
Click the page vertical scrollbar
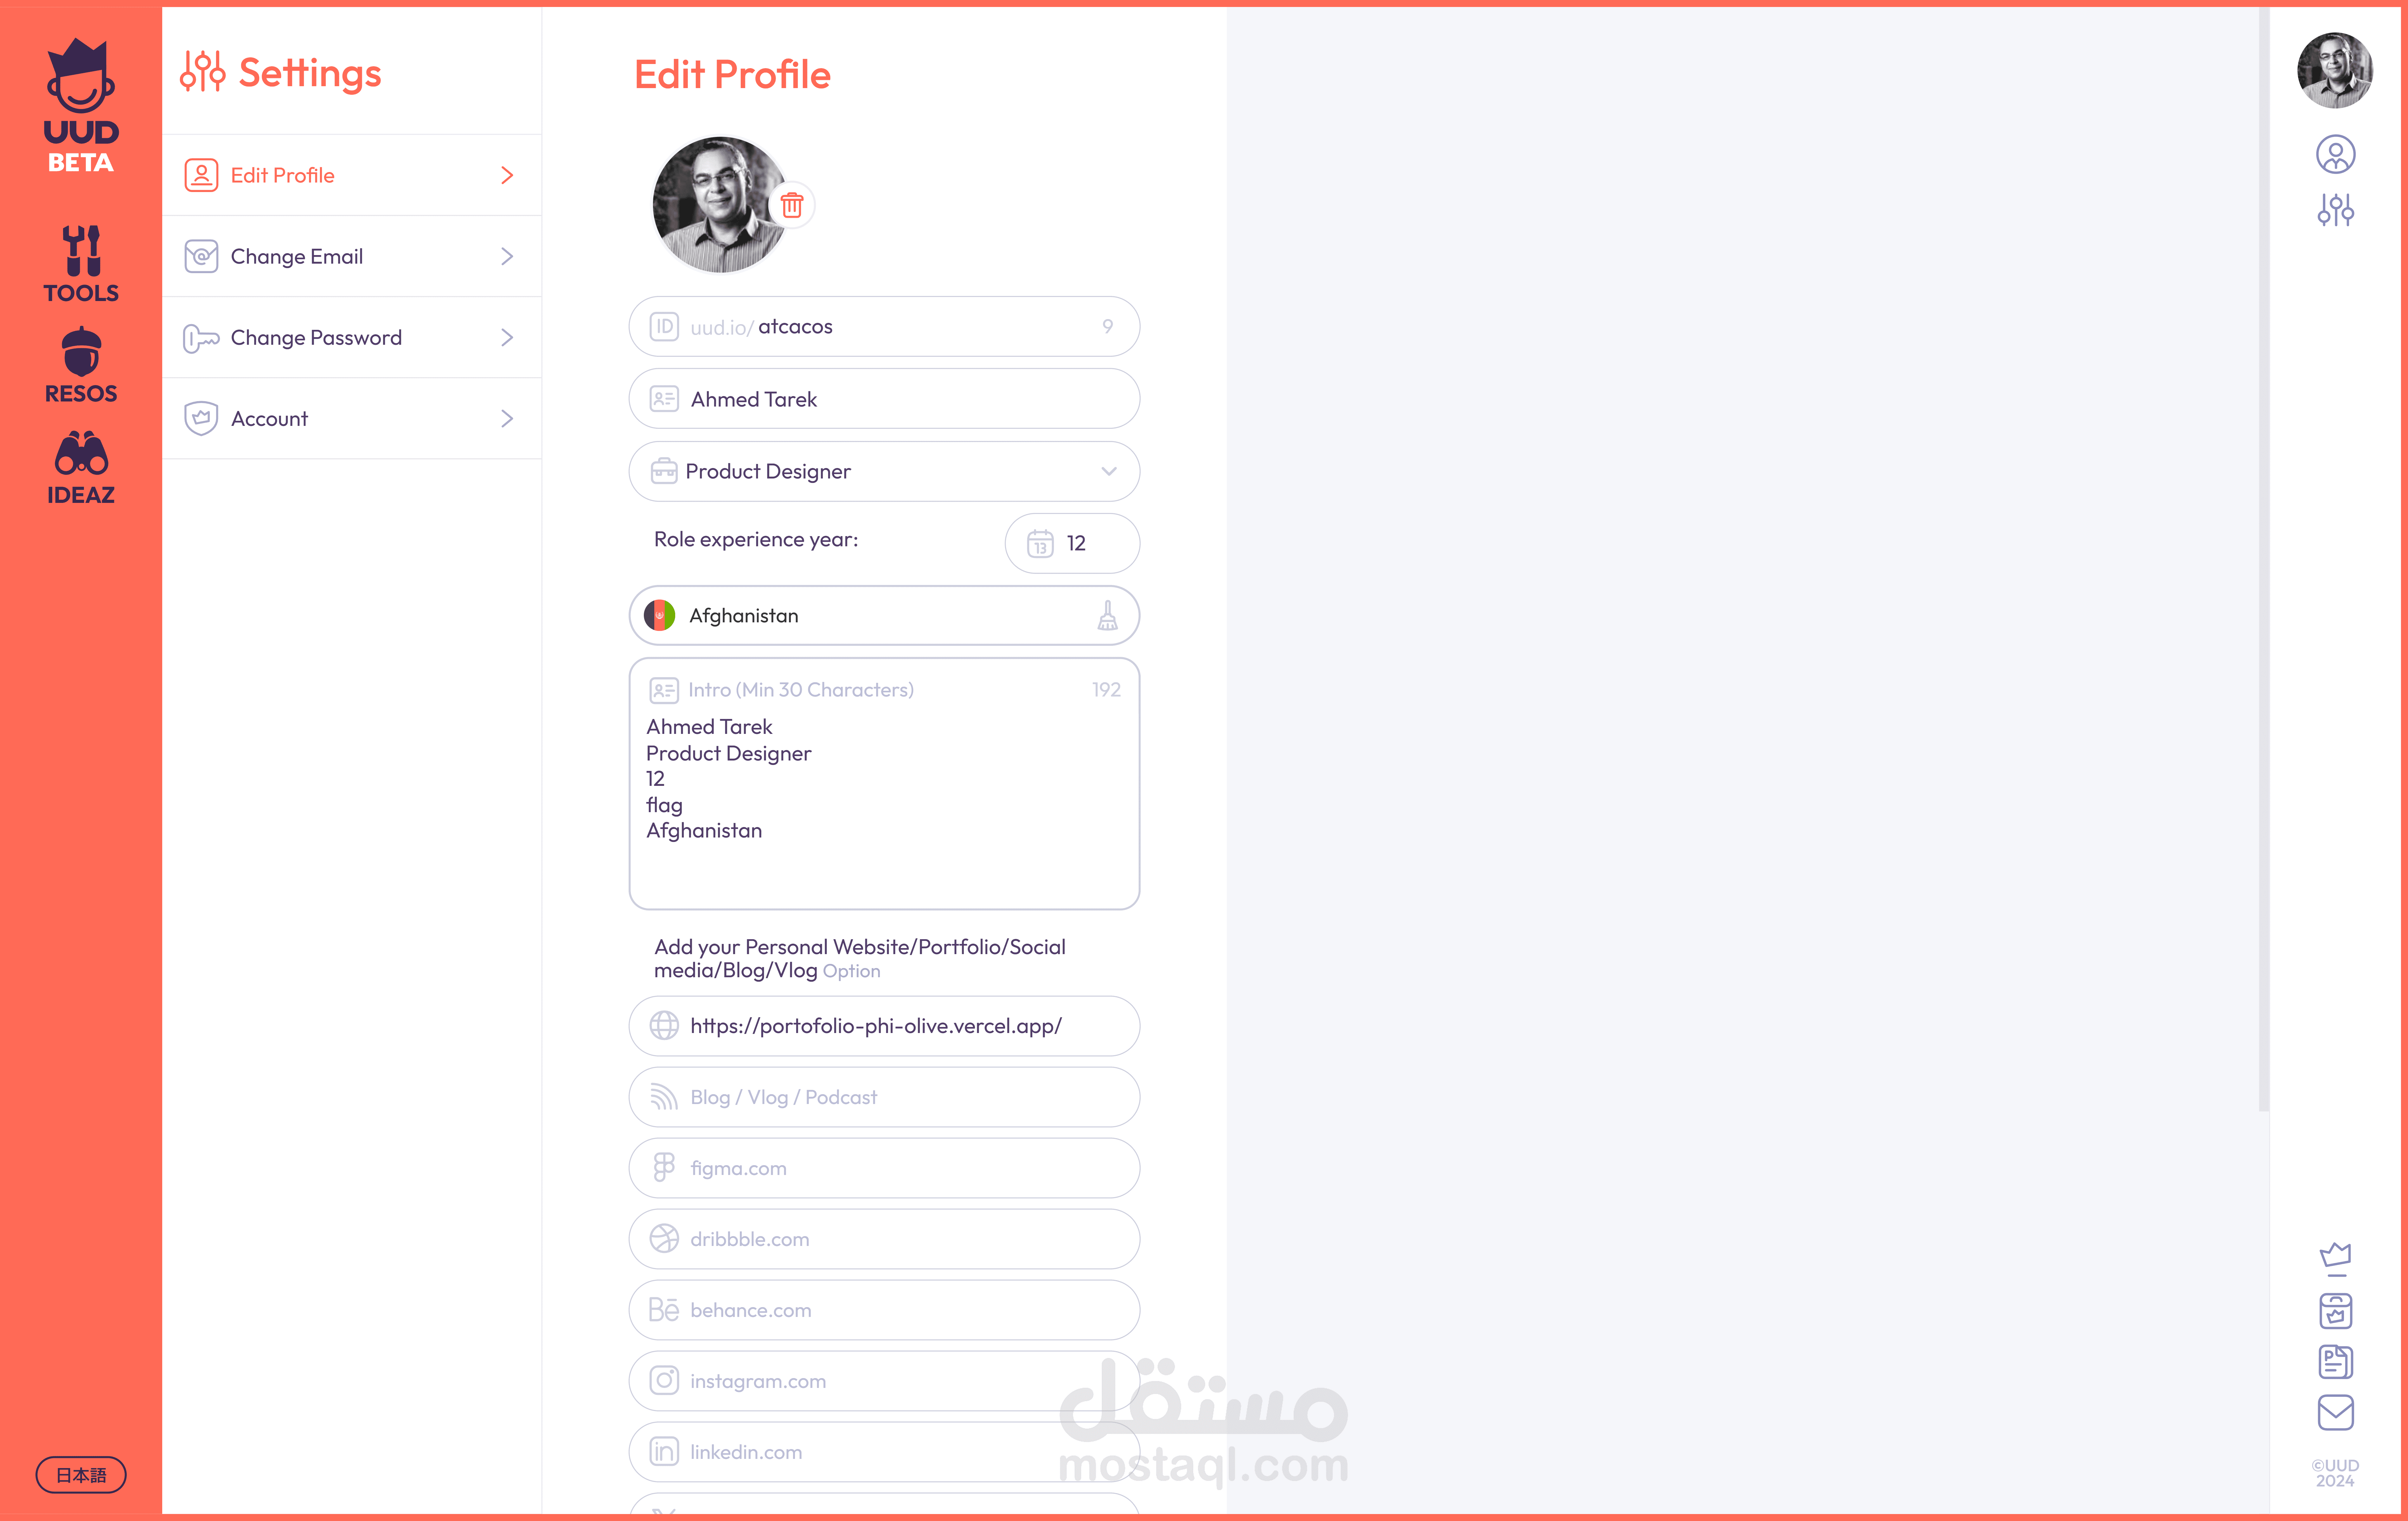pyautogui.click(x=2263, y=560)
